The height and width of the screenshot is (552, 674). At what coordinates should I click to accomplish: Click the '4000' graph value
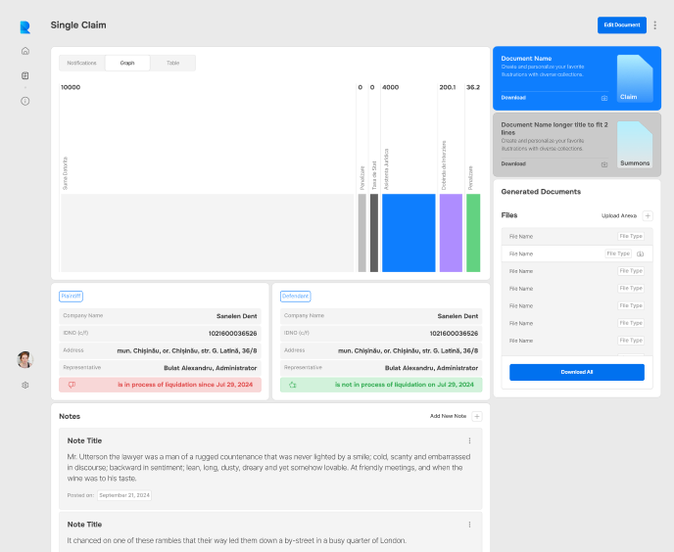[x=390, y=87]
